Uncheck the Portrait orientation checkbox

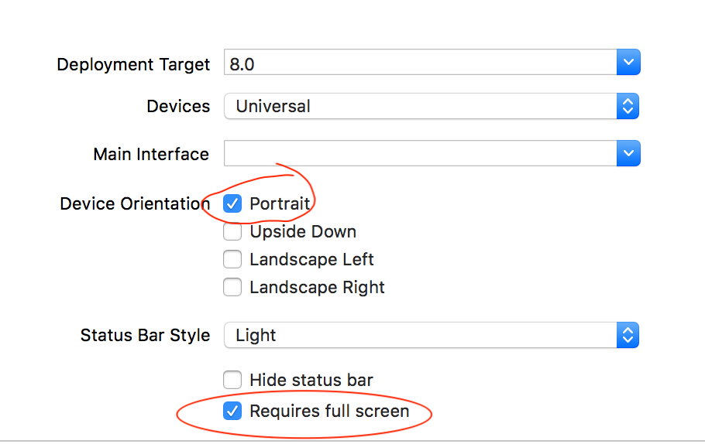click(x=232, y=203)
